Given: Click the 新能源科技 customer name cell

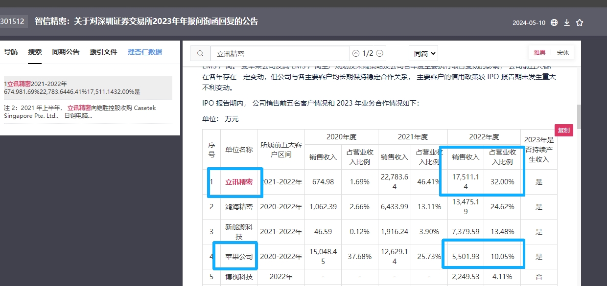Looking at the screenshot, I should pyautogui.click(x=239, y=232).
